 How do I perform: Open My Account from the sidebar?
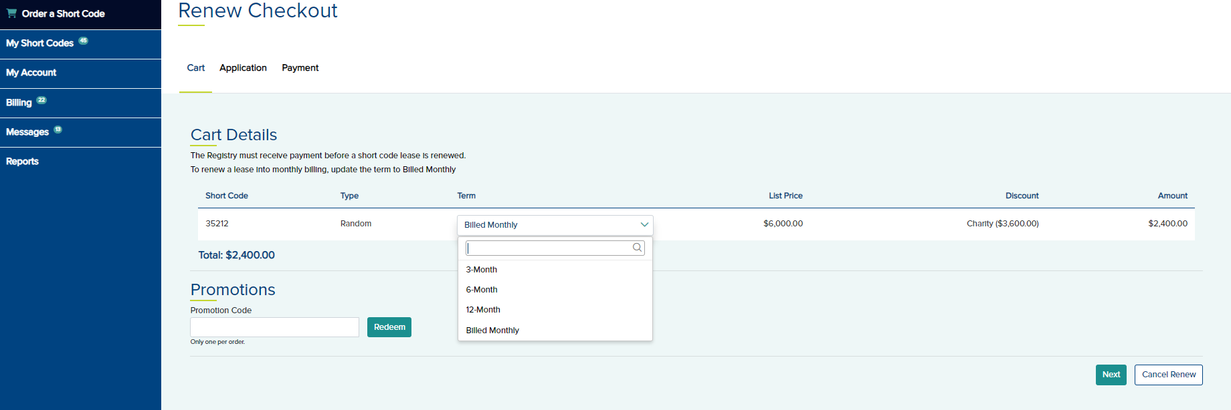(x=31, y=73)
